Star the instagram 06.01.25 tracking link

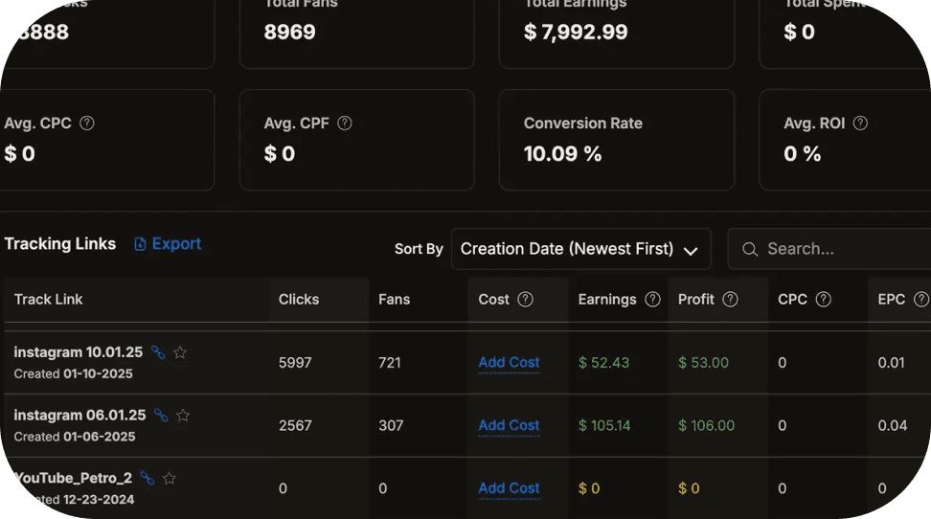coord(183,416)
